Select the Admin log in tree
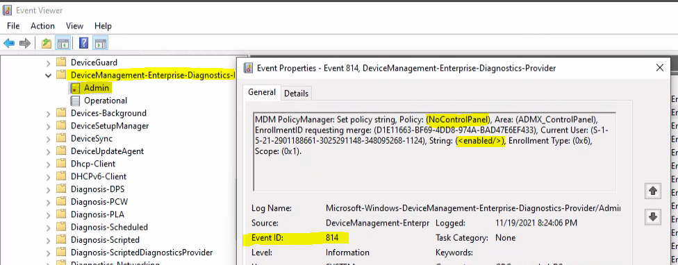Image resolution: width=678 pixels, height=265 pixels. [97, 88]
